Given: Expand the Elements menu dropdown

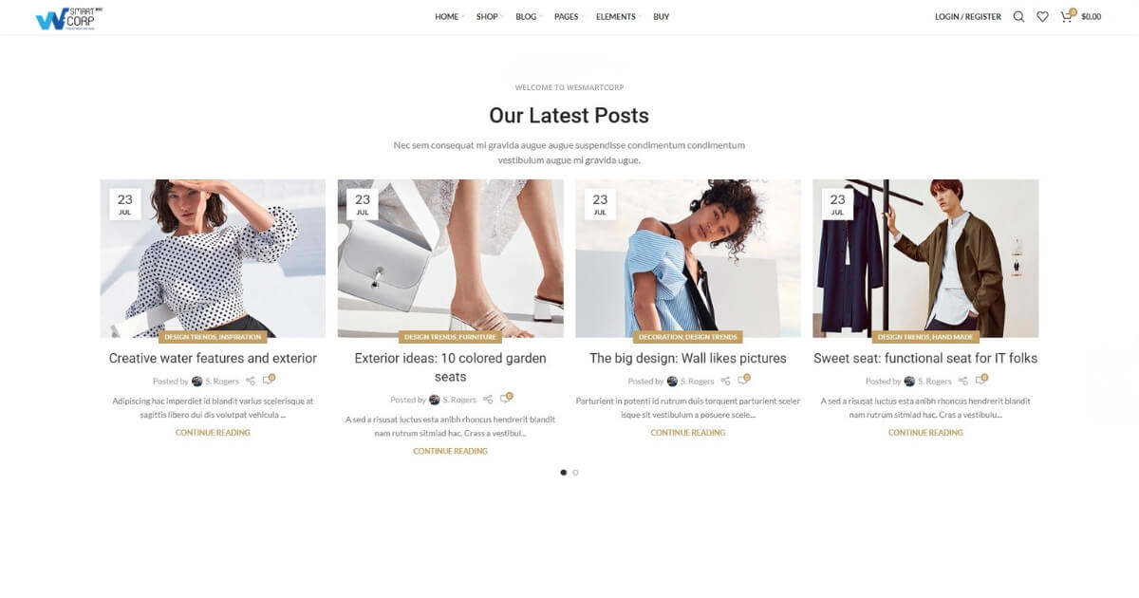Looking at the screenshot, I should click(x=618, y=16).
